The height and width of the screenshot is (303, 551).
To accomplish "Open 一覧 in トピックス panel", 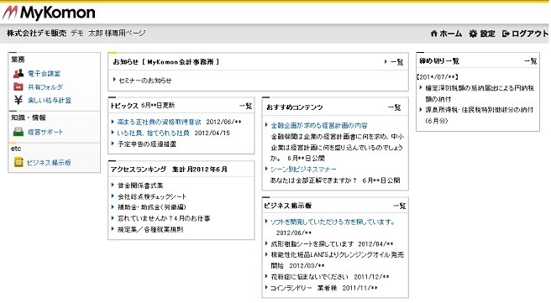I will (x=245, y=106).
